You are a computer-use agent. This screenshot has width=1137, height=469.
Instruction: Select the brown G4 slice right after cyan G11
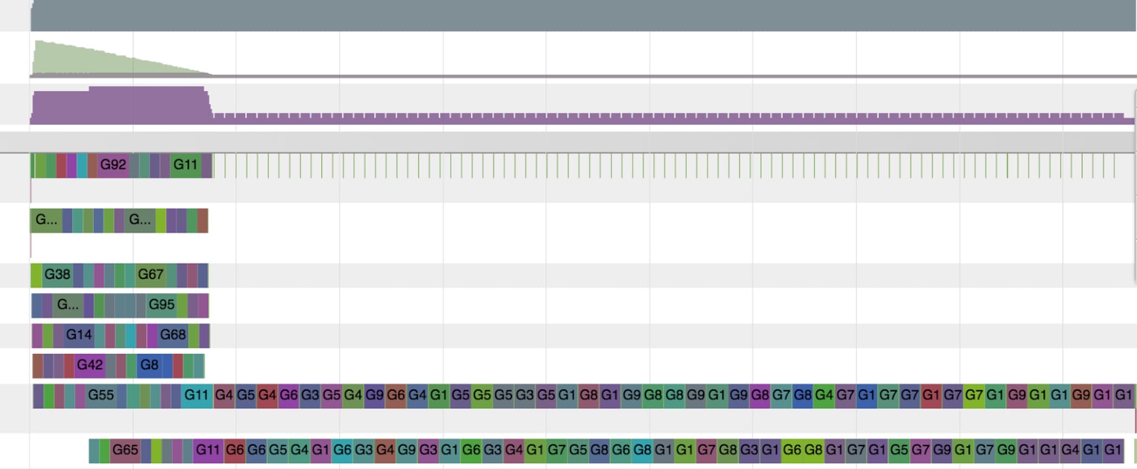pos(224,396)
